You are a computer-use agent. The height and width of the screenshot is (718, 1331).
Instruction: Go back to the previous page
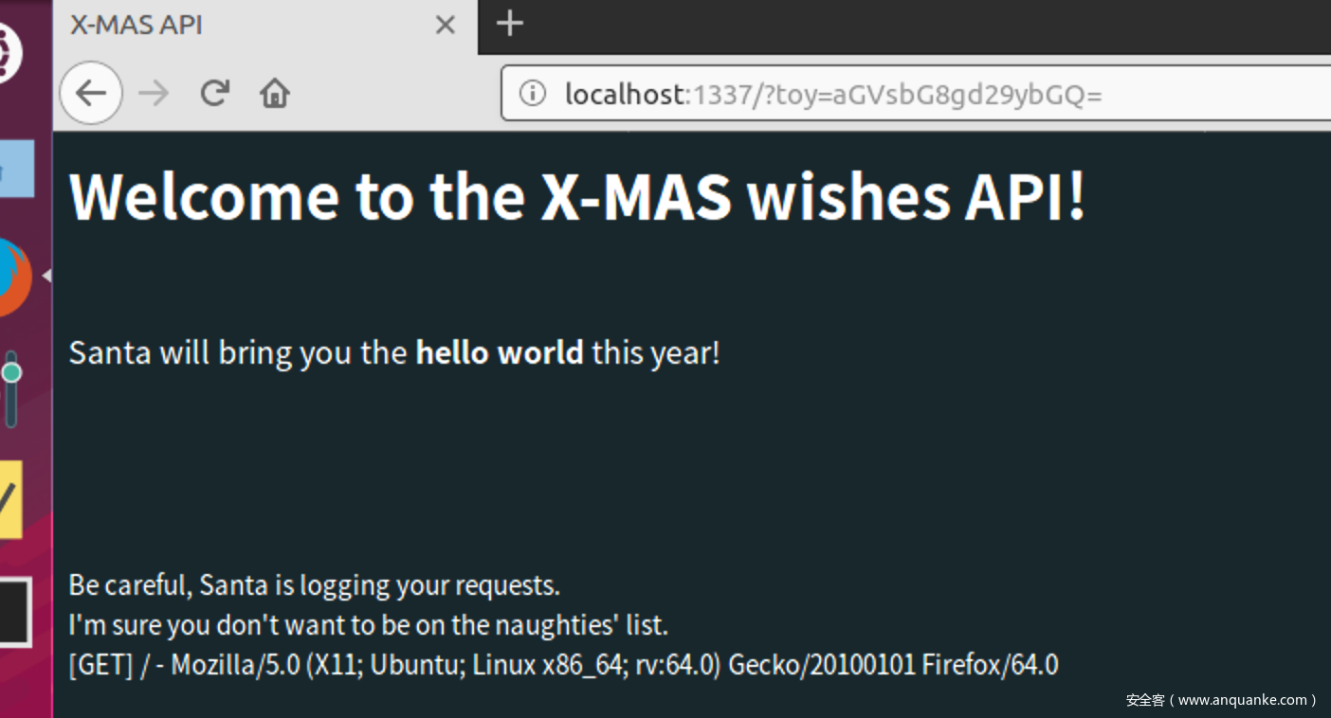click(91, 93)
